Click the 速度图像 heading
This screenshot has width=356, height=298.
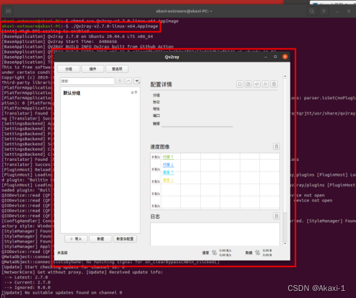(x=160, y=147)
